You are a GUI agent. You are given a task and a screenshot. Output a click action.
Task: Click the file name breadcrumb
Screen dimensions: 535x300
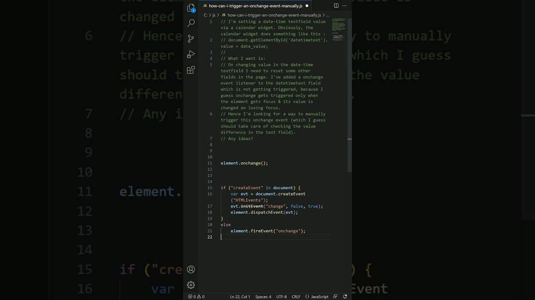click(274, 15)
